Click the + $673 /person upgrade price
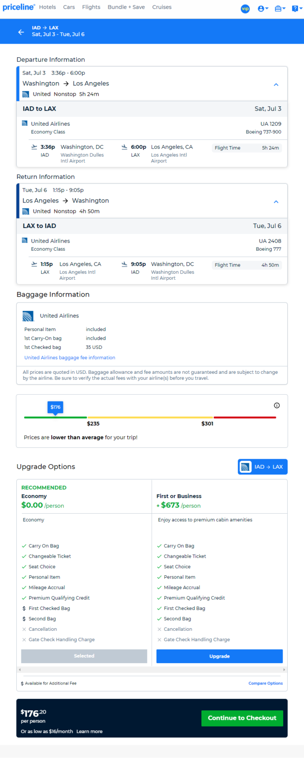The width and height of the screenshot is (304, 758). pyautogui.click(x=178, y=505)
